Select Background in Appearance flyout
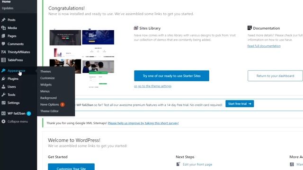Screen dimensions: 303x170 [x=48, y=98]
